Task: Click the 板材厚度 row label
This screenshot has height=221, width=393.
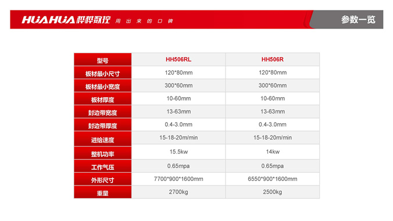Action: pyautogui.click(x=103, y=99)
